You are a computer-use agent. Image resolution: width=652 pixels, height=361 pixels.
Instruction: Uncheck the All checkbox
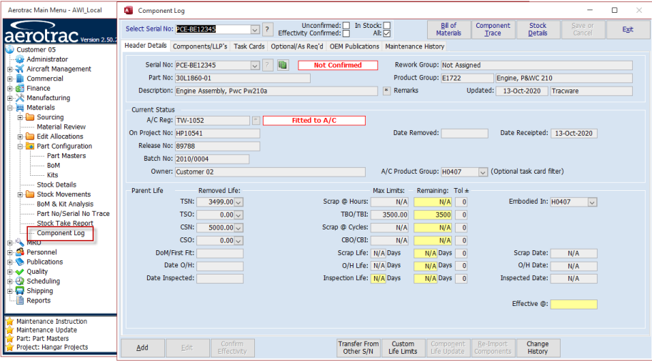coord(387,34)
